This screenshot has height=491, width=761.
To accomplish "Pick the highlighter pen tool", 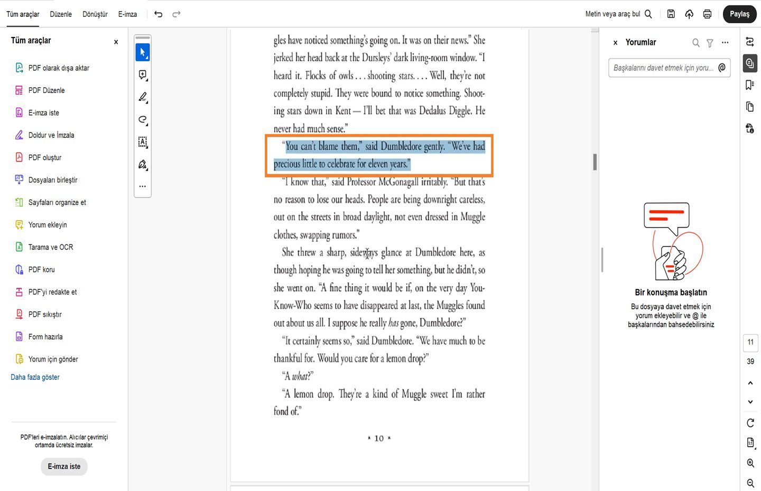I will pos(143,97).
